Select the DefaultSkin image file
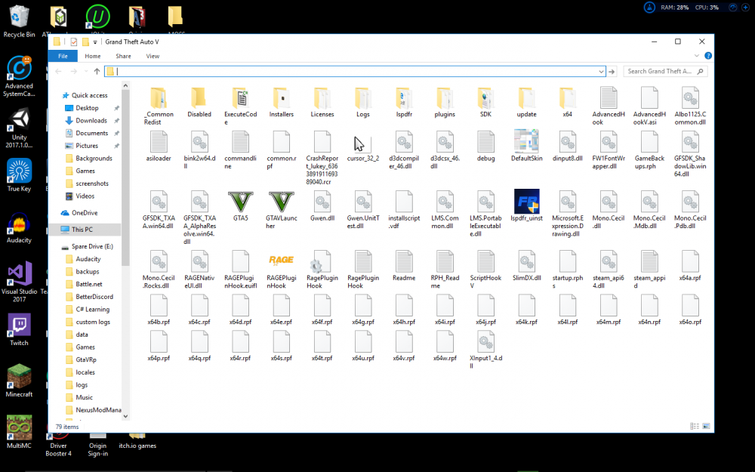 click(x=526, y=141)
